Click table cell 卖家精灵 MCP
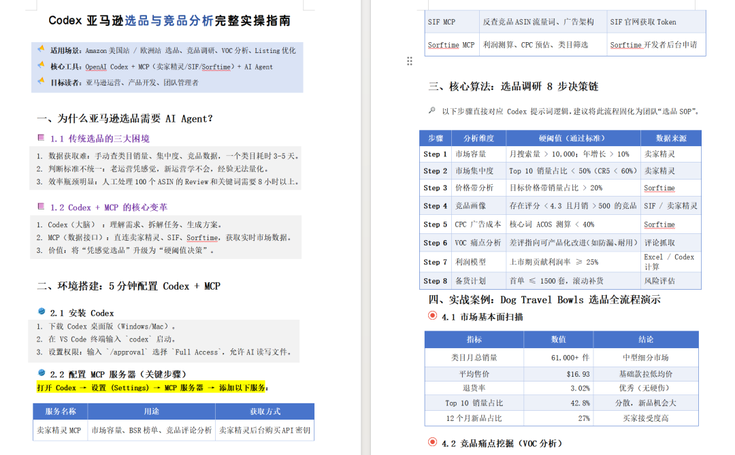Viewport: 735px width, 455px height. click(x=59, y=430)
